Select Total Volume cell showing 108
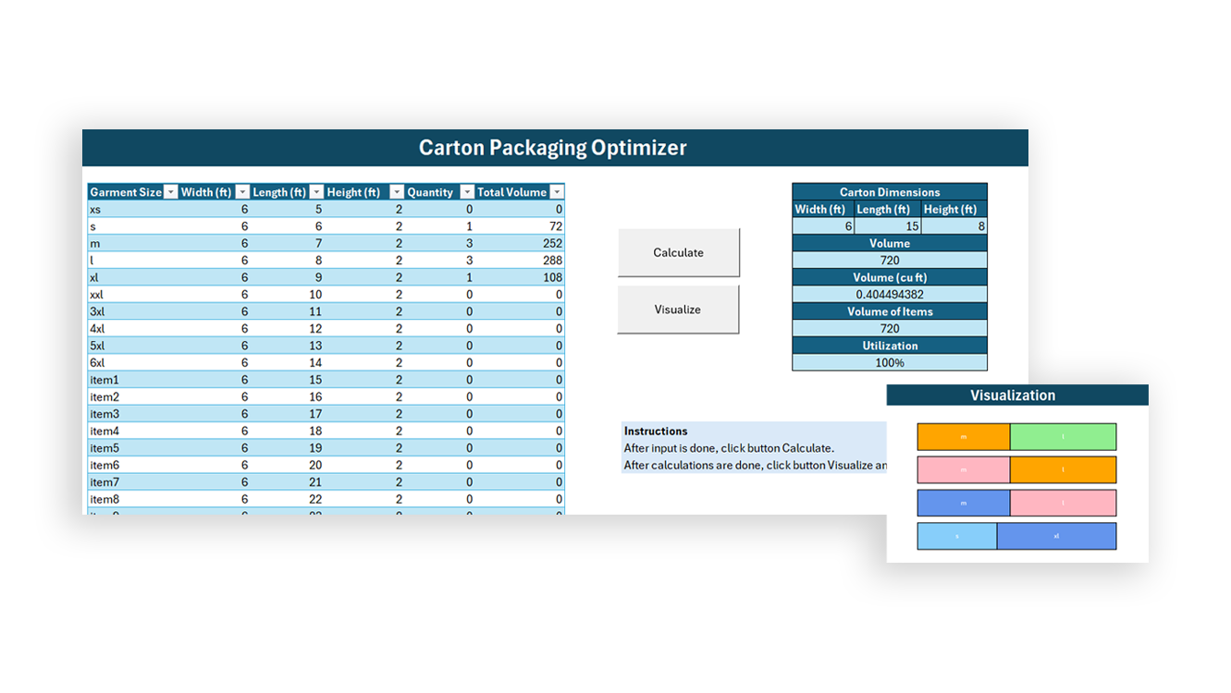Screen dimensions: 1231x693 tap(520, 278)
